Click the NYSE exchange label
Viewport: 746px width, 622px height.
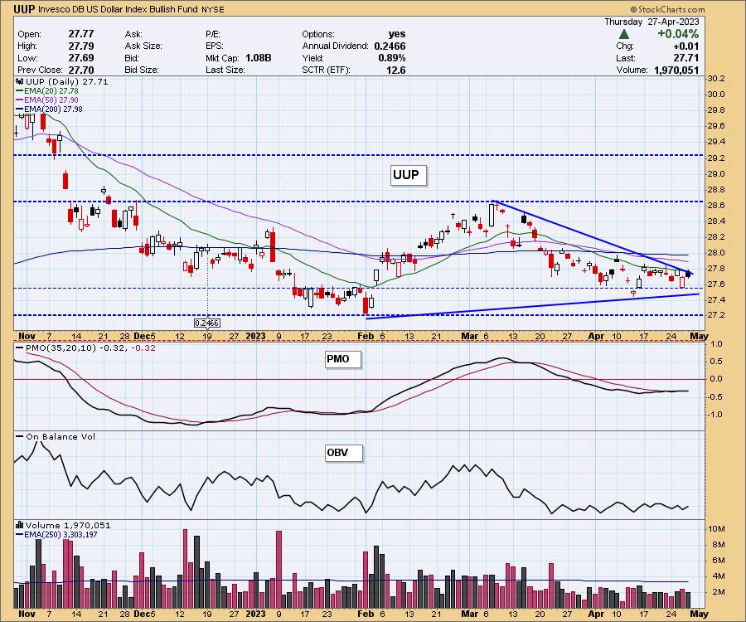click(213, 9)
